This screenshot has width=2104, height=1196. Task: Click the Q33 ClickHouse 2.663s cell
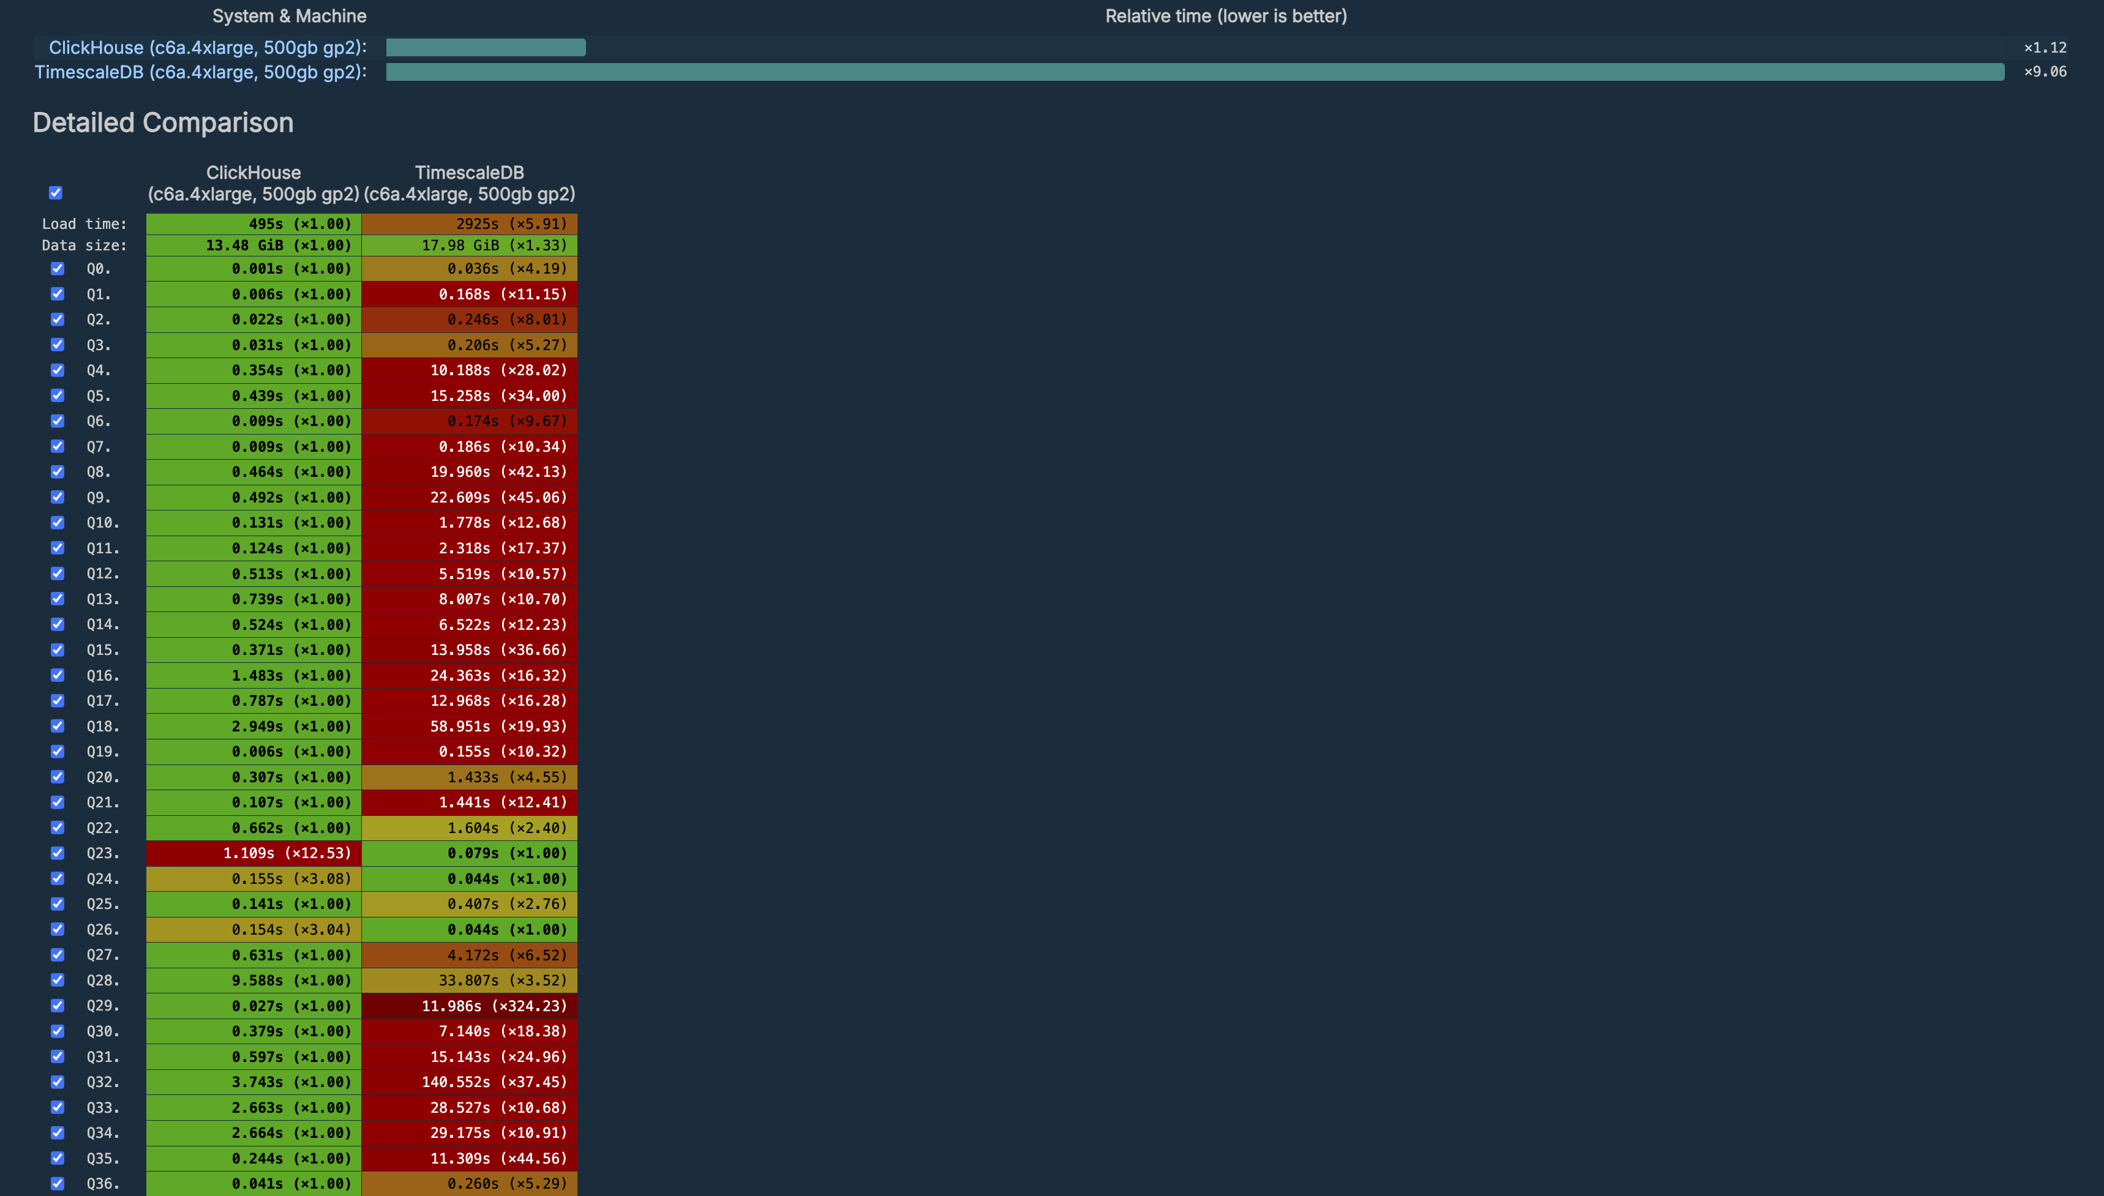(x=254, y=1107)
